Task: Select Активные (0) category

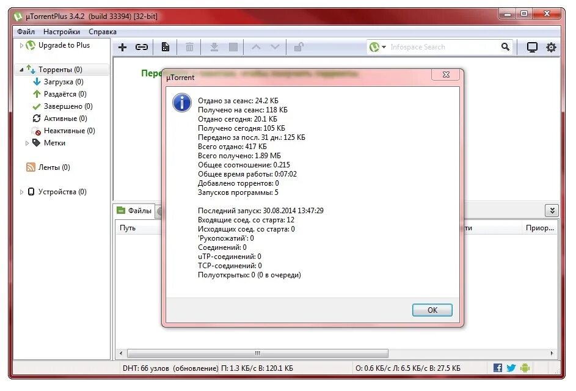Action: coord(65,119)
